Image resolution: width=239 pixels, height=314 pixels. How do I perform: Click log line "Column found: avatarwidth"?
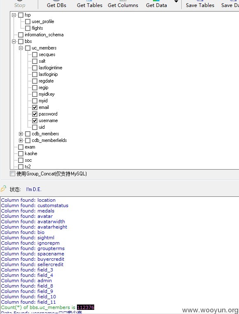point(33,222)
